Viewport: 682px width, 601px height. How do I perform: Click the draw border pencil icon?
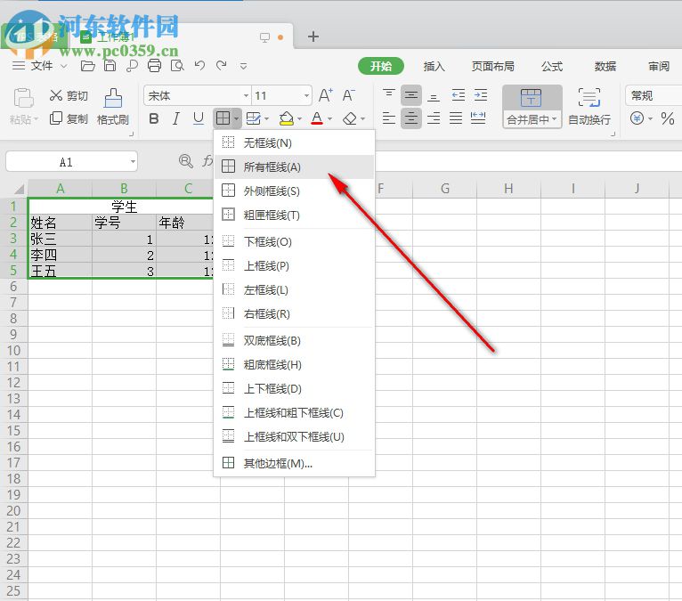pyautogui.click(x=253, y=118)
